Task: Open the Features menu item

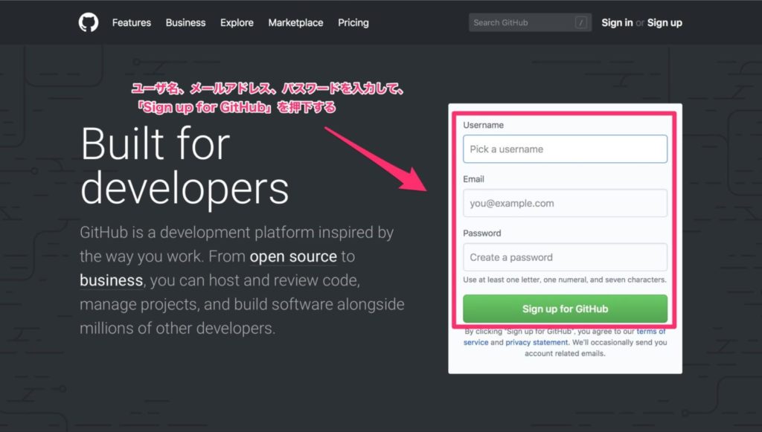Action: [132, 23]
